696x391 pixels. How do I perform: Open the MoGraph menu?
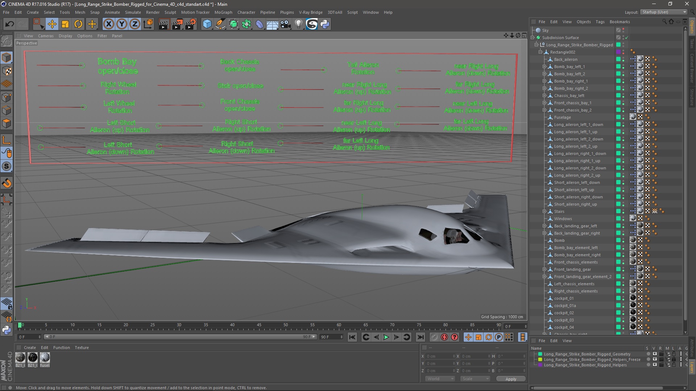[223, 12]
